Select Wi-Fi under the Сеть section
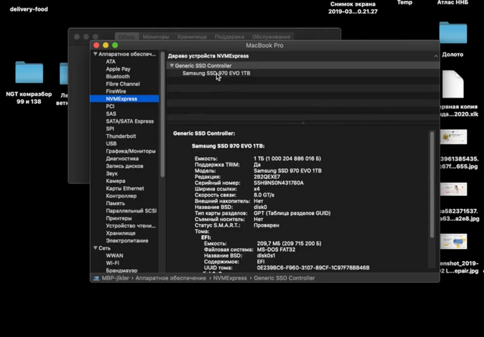 coord(113,263)
